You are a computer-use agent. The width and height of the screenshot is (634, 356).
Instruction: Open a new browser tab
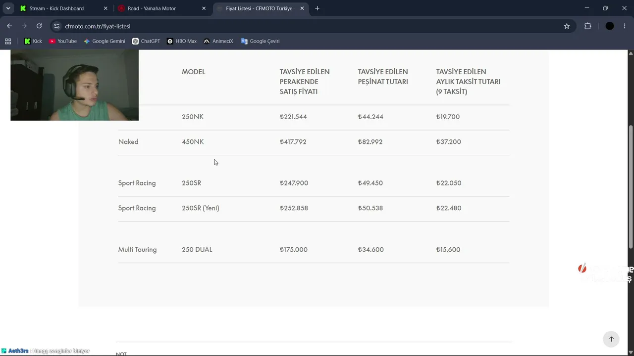(x=317, y=8)
